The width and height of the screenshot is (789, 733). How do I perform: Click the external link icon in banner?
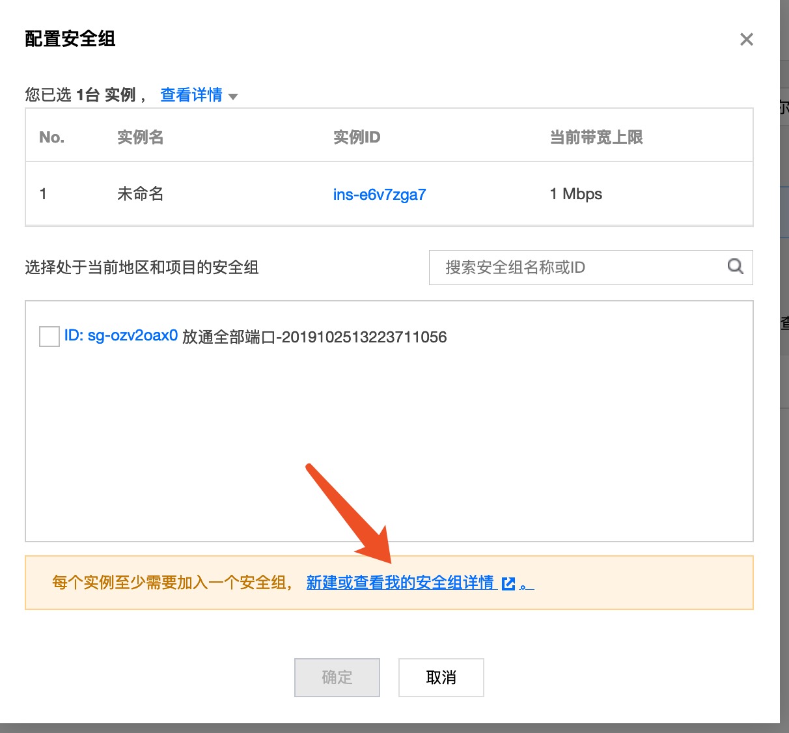(x=508, y=584)
